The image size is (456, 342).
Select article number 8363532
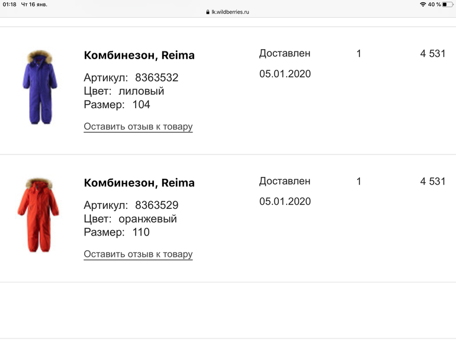pyautogui.click(x=156, y=78)
